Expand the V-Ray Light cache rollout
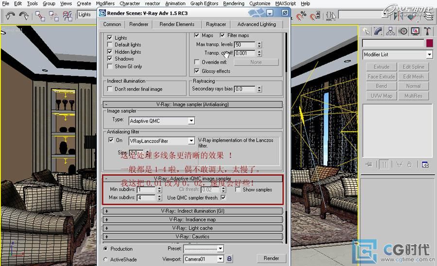 pos(193,228)
